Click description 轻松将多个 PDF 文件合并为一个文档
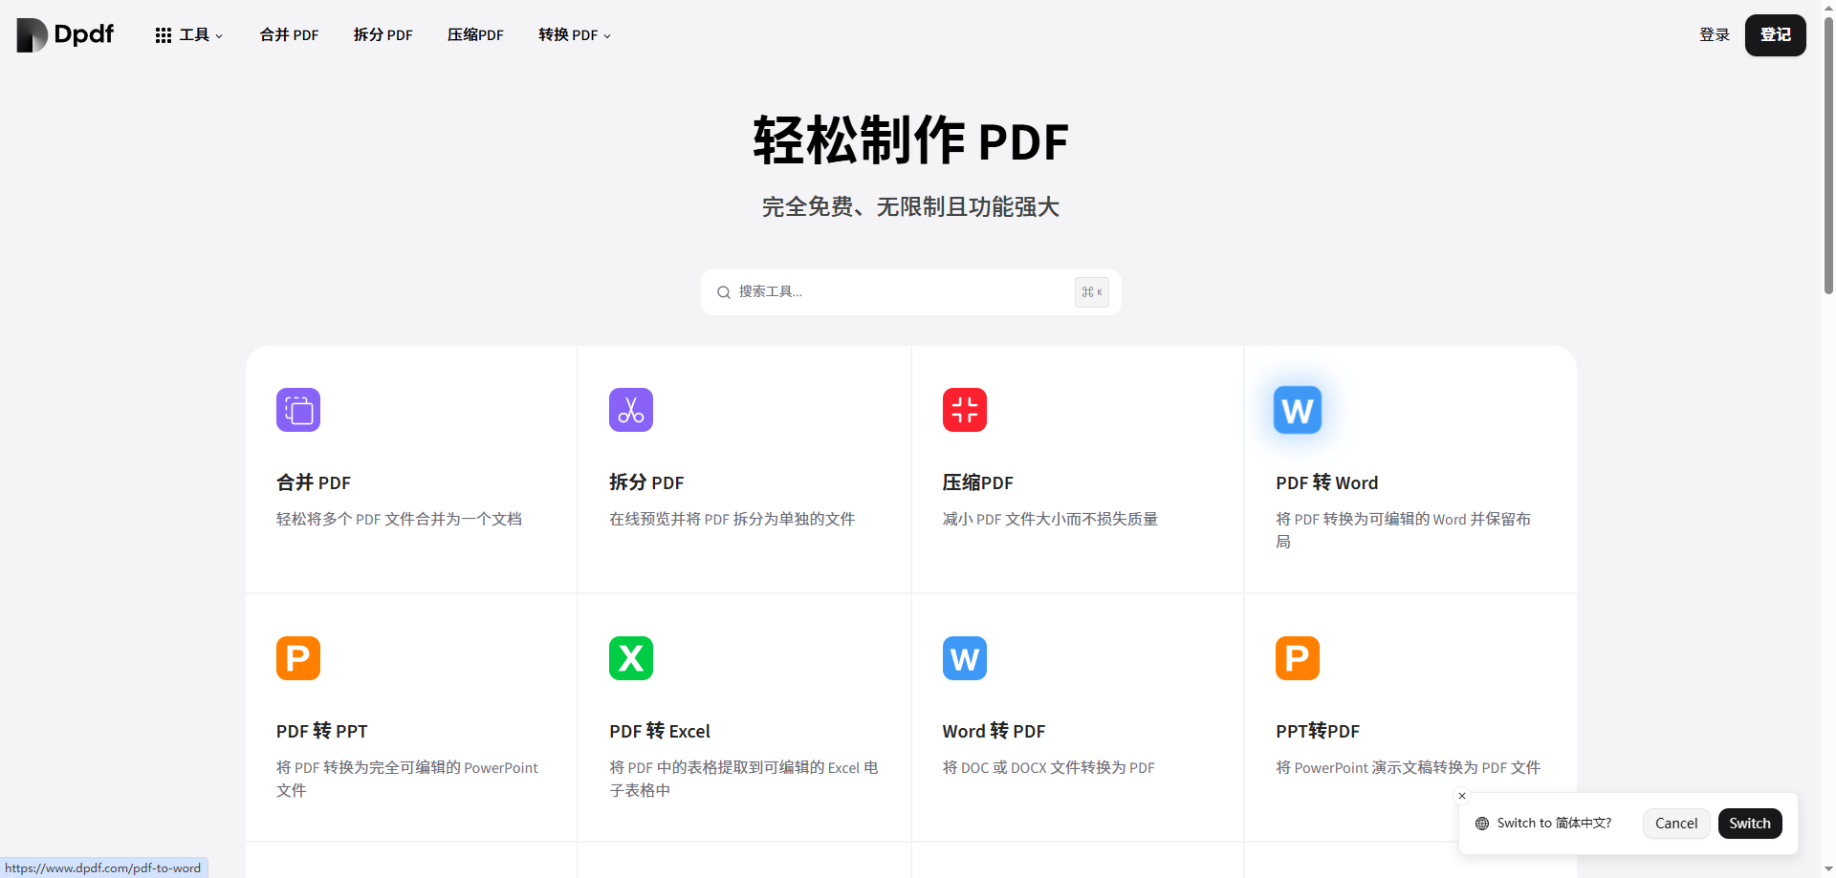Viewport: 1836px width, 878px height. point(399,519)
